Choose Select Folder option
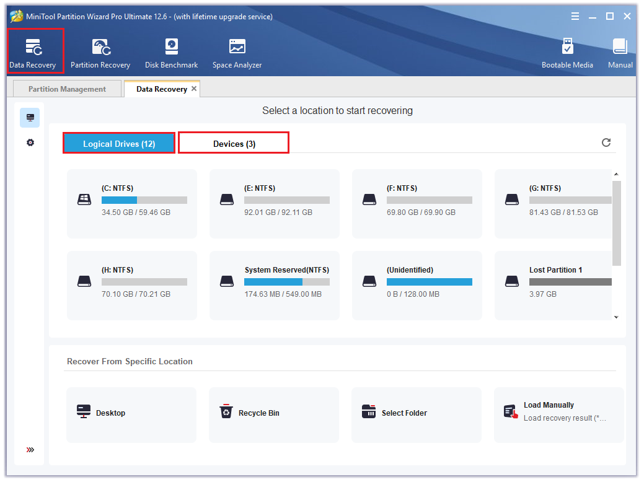 coord(417,415)
